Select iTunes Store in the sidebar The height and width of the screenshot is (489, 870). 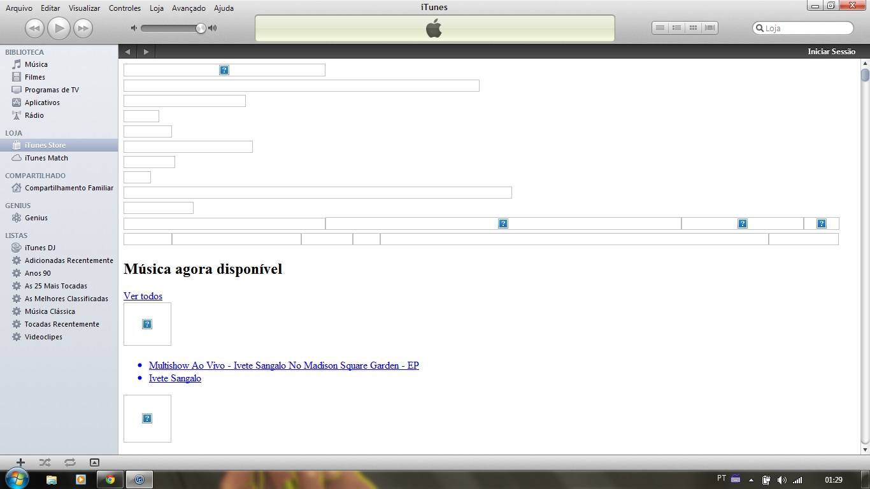coord(59,145)
